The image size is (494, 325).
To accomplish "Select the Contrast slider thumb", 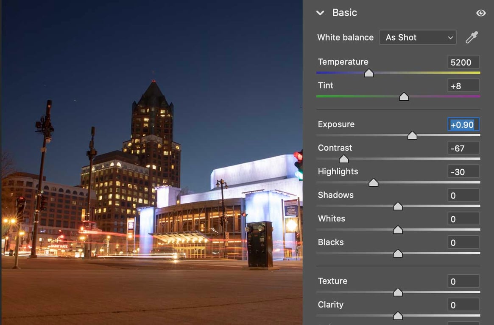I will (343, 159).
